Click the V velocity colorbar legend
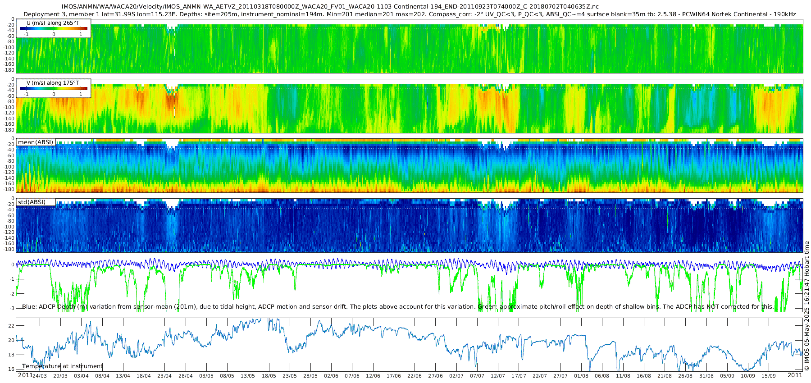Screen dimensions: 811x383 (x=54, y=88)
